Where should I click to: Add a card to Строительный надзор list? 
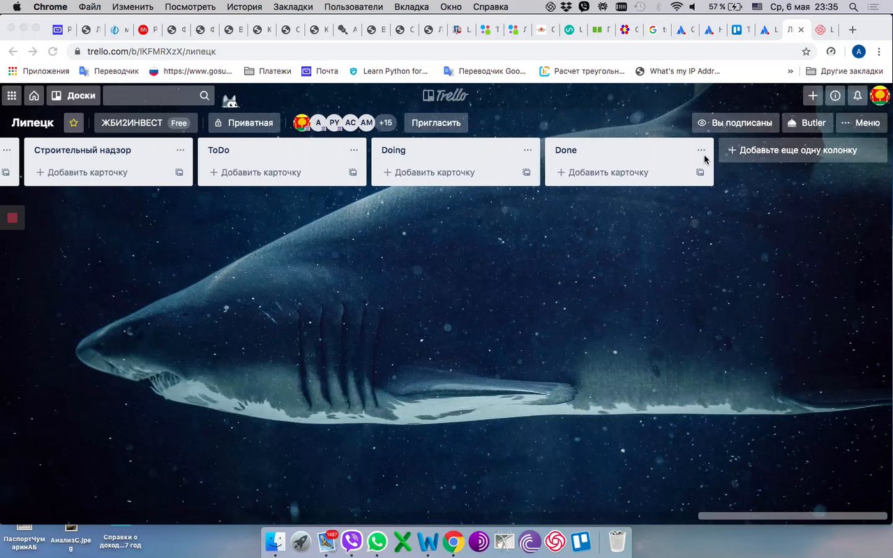(82, 172)
